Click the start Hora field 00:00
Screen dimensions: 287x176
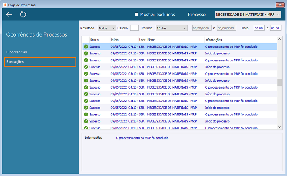tap(259, 28)
